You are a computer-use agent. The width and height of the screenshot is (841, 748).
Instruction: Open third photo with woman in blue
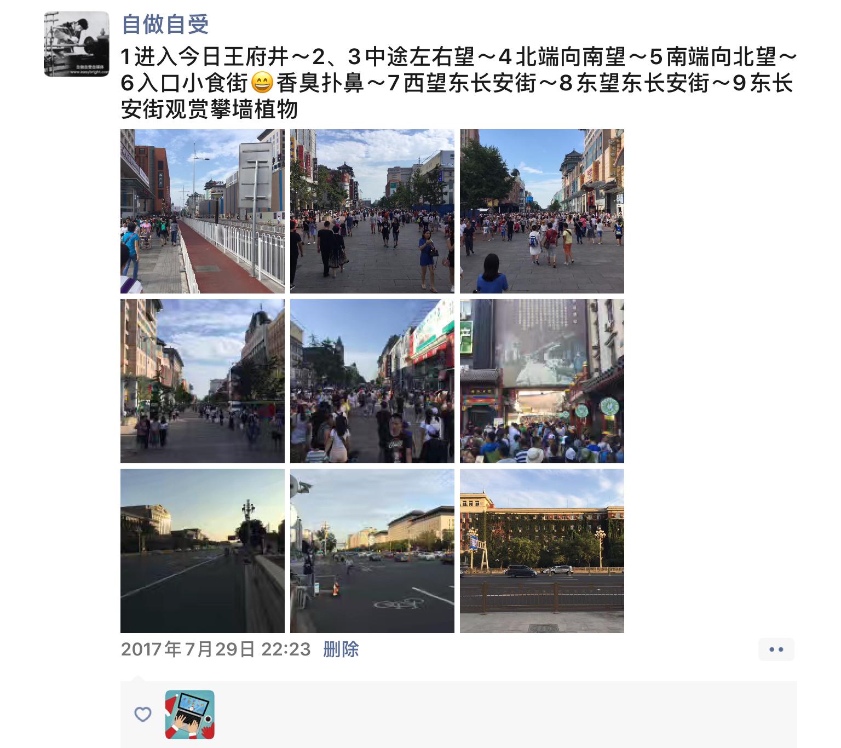[x=542, y=211]
